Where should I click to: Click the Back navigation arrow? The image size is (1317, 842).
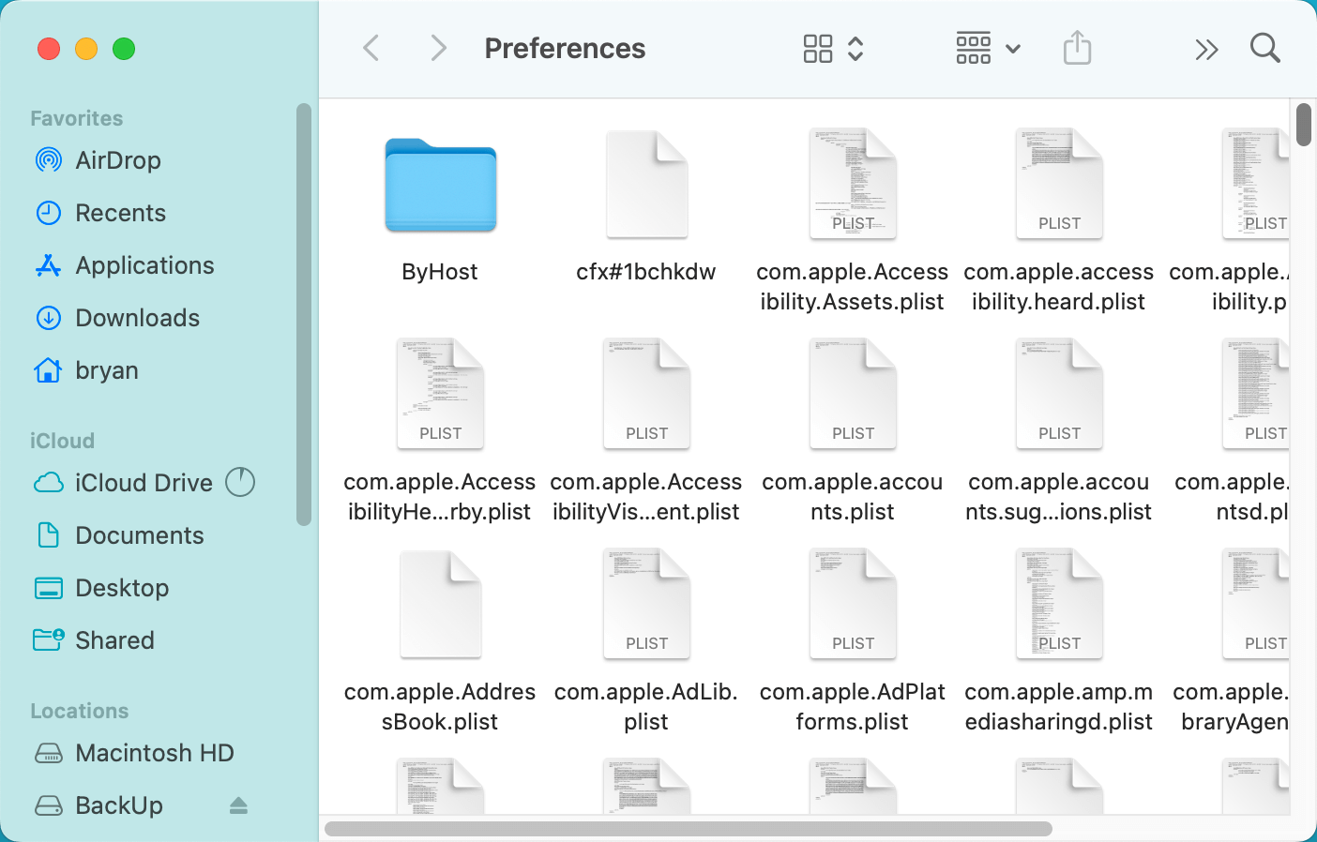point(371,48)
